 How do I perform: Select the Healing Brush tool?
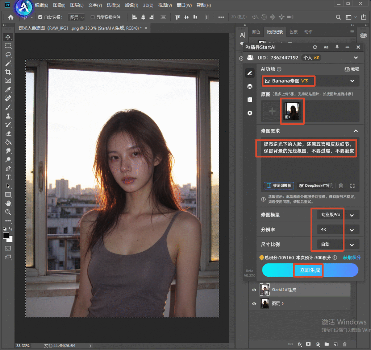pyautogui.click(x=8, y=98)
